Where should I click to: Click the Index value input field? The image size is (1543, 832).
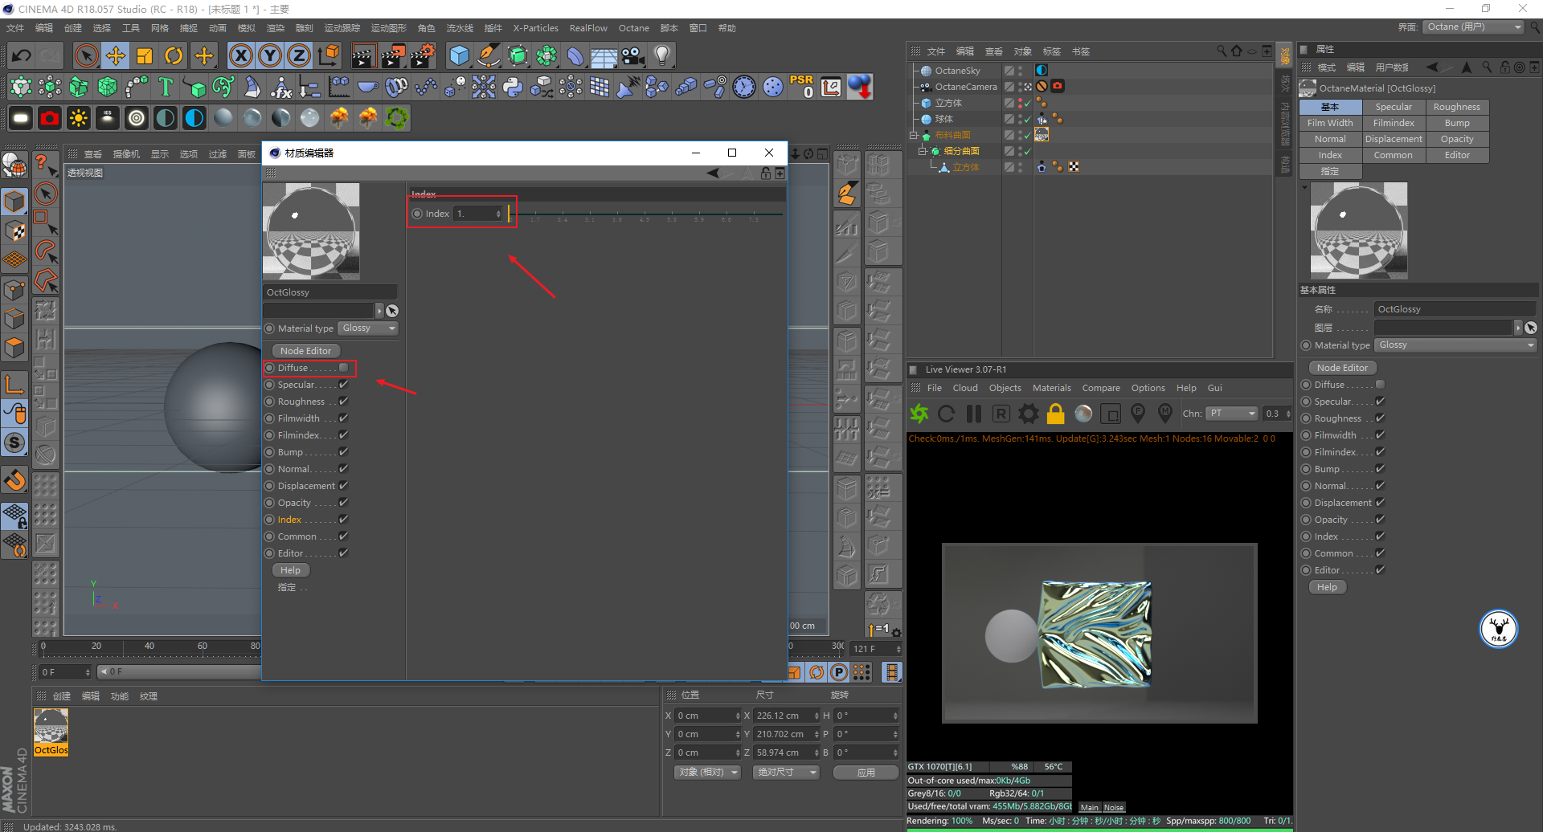coord(475,214)
